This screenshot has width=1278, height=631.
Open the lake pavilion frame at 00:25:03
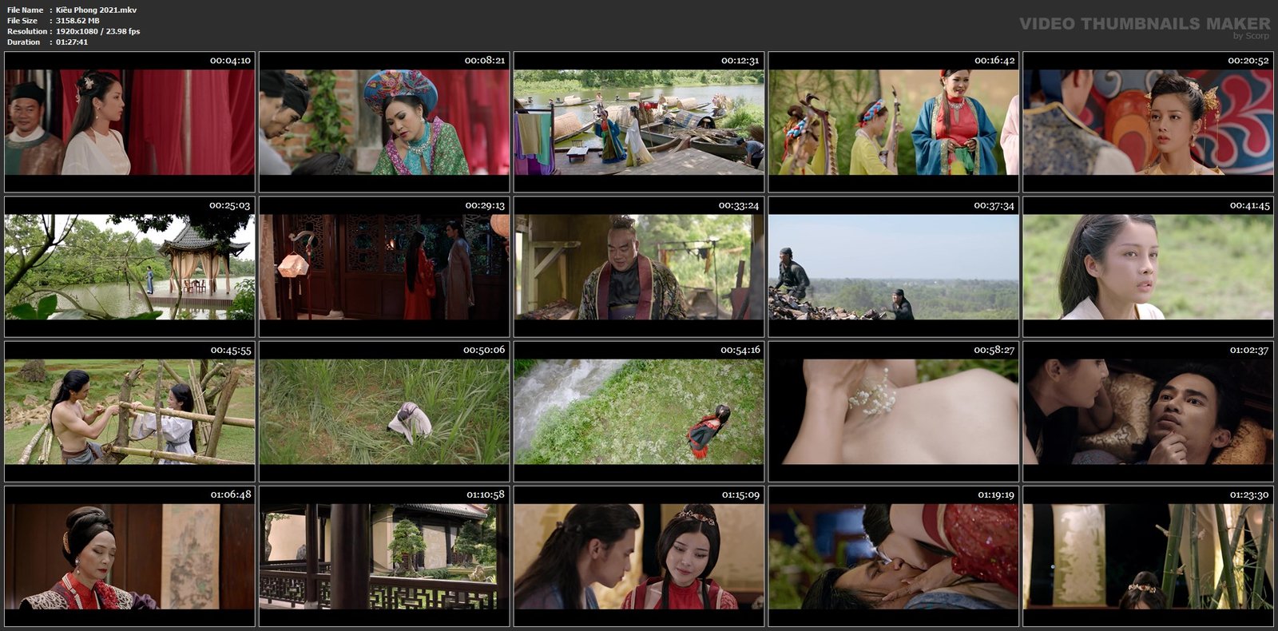[129, 267]
